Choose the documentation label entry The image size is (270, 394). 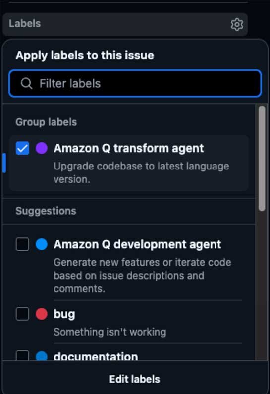click(x=96, y=356)
